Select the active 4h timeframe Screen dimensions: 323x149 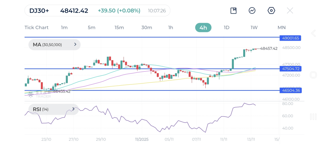coord(203,27)
